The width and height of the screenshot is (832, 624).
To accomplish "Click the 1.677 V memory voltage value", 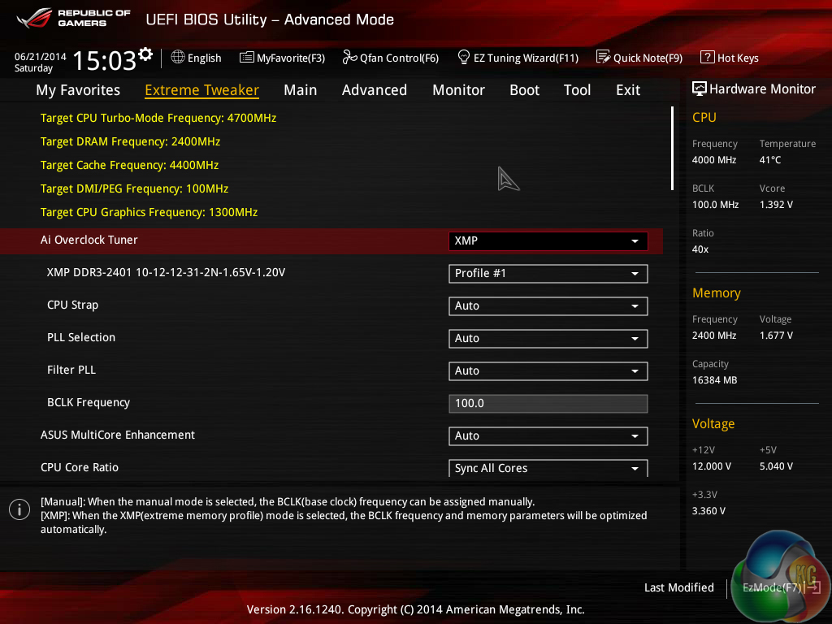I will [776, 336].
